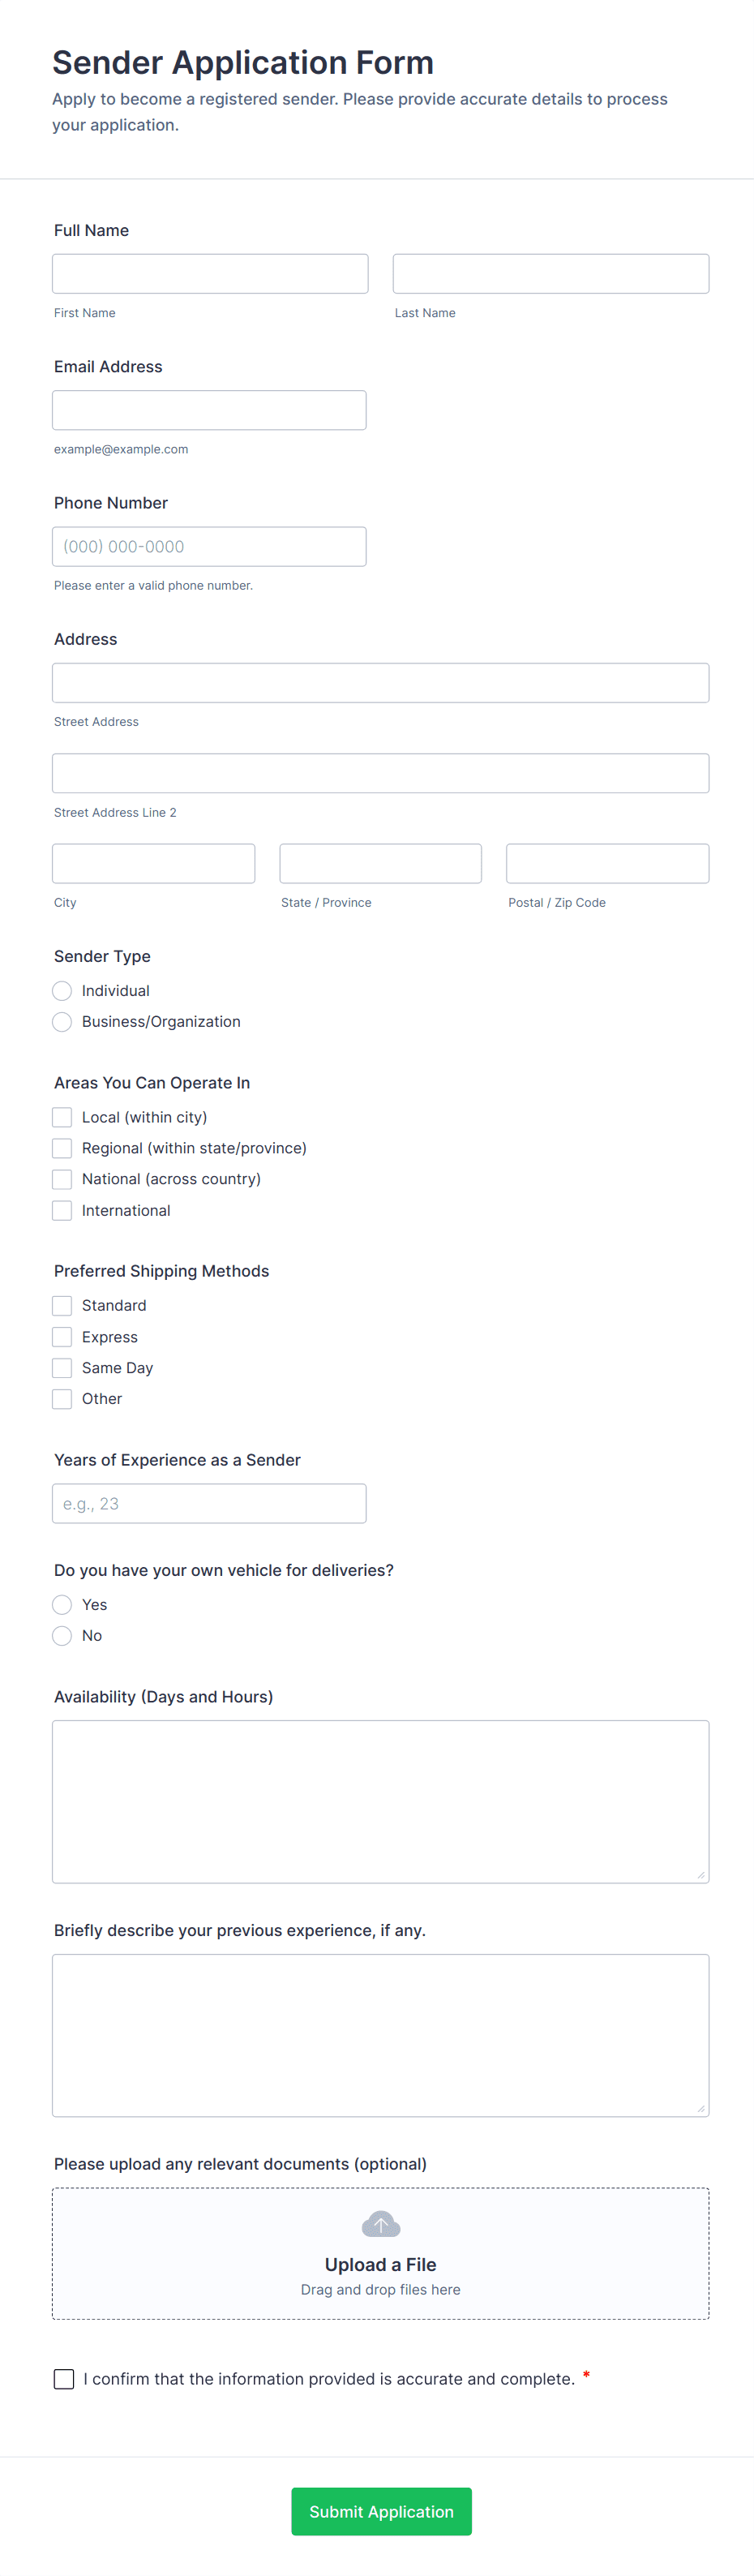Select No for own delivery vehicle
This screenshot has width=754, height=2576.
[62, 1635]
